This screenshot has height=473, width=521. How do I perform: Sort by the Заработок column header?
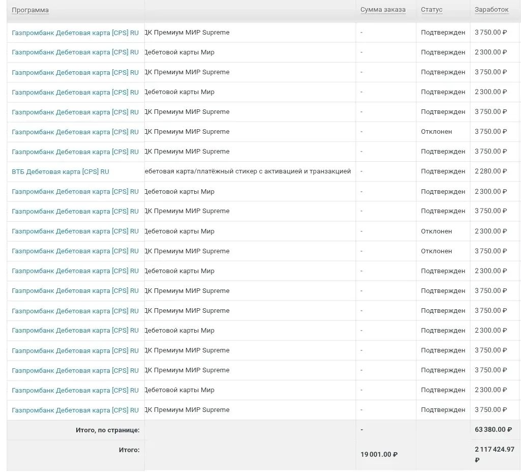492,10
